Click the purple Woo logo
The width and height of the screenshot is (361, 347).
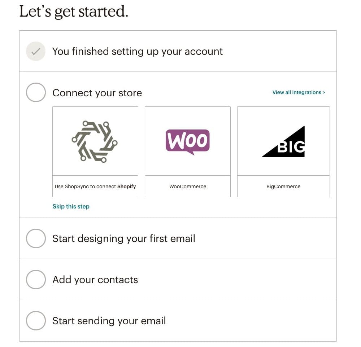pos(187,141)
